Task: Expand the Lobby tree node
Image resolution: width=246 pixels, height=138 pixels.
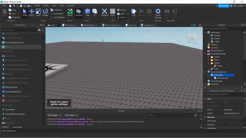Action: click(208, 42)
